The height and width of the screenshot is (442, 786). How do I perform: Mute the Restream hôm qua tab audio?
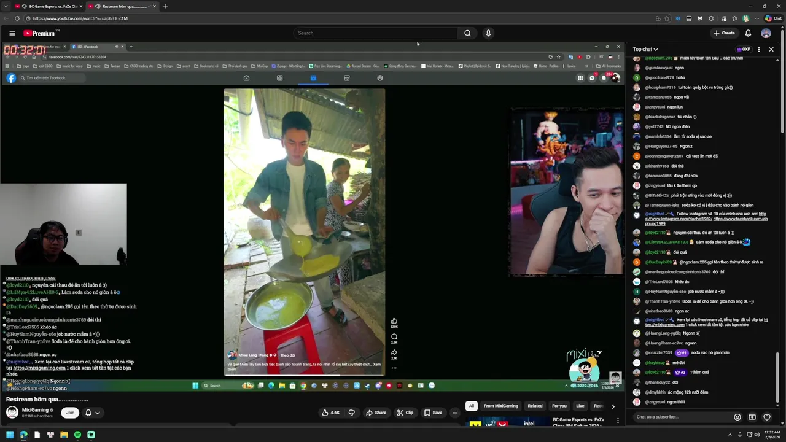tap(98, 6)
